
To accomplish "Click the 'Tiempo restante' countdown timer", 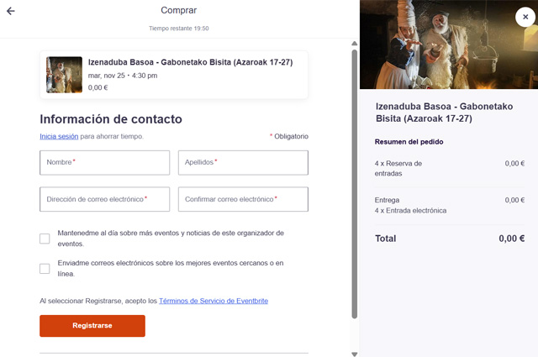I will [x=179, y=29].
